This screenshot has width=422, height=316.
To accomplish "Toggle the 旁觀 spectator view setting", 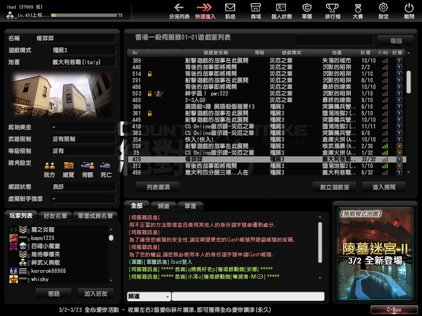I will [87, 170].
